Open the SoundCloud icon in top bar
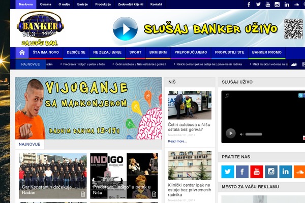Viewport: 305px width, 203px height. [x=296, y=5]
